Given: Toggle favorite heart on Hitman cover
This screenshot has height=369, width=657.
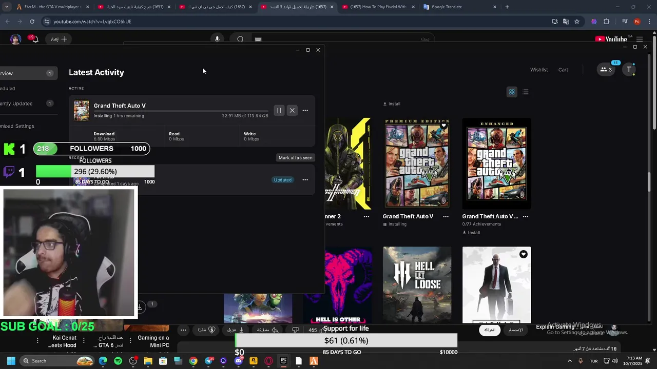Looking at the screenshot, I should (523, 254).
